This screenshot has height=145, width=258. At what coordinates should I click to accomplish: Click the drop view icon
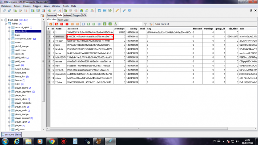click(x=92, y=10)
